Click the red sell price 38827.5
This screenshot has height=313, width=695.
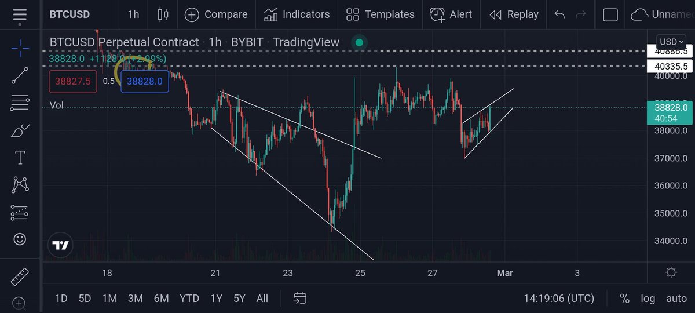pyautogui.click(x=73, y=81)
